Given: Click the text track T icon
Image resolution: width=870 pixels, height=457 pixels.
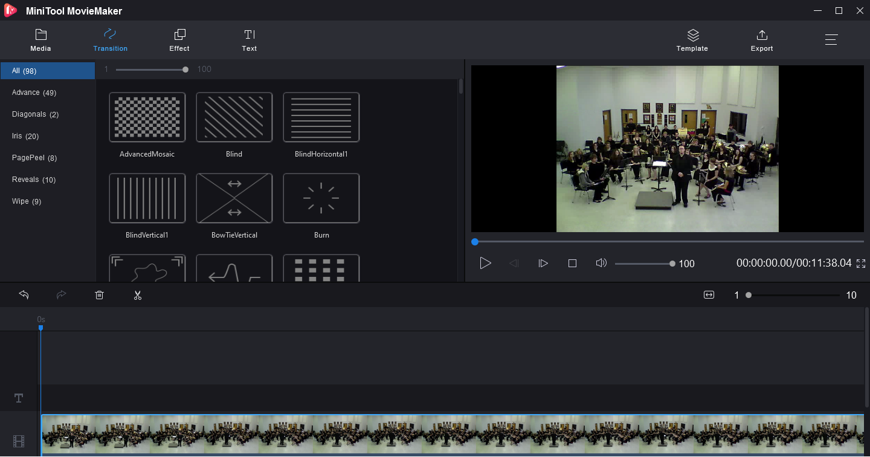Looking at the screenshot, I should click(19, 398).
